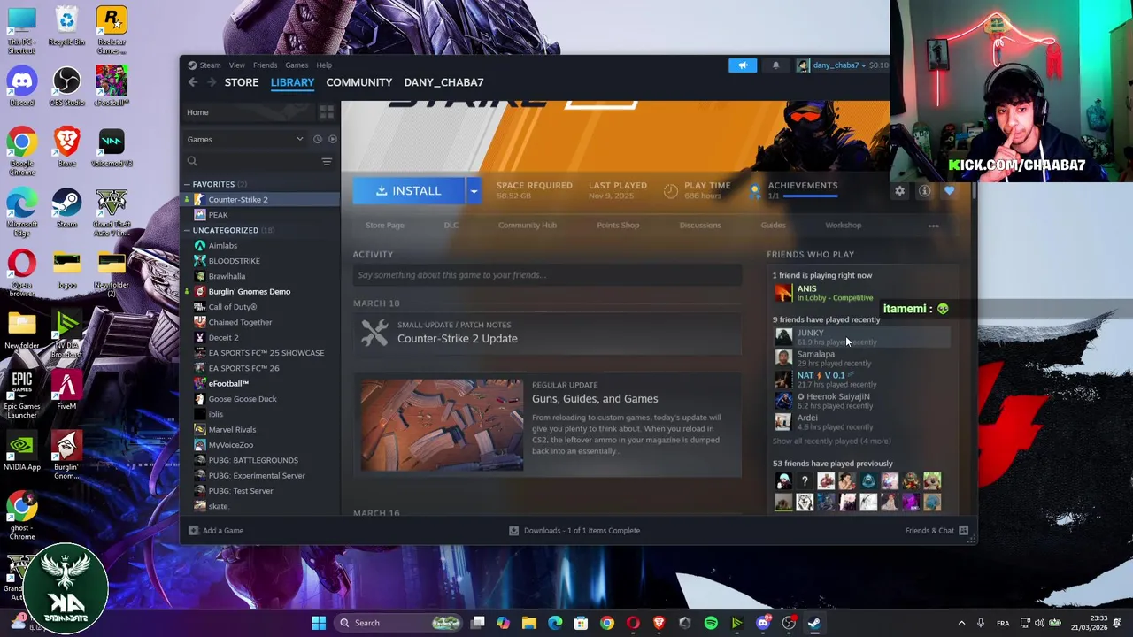Image resolution: width=1133 pixels, height=637 pixels.
Task: Open File Explorer from the taskbar
Action: (x=529, y=623)
